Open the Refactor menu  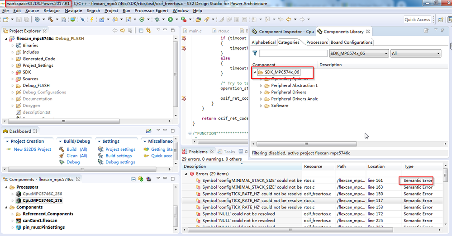click(x=52, y=11)
